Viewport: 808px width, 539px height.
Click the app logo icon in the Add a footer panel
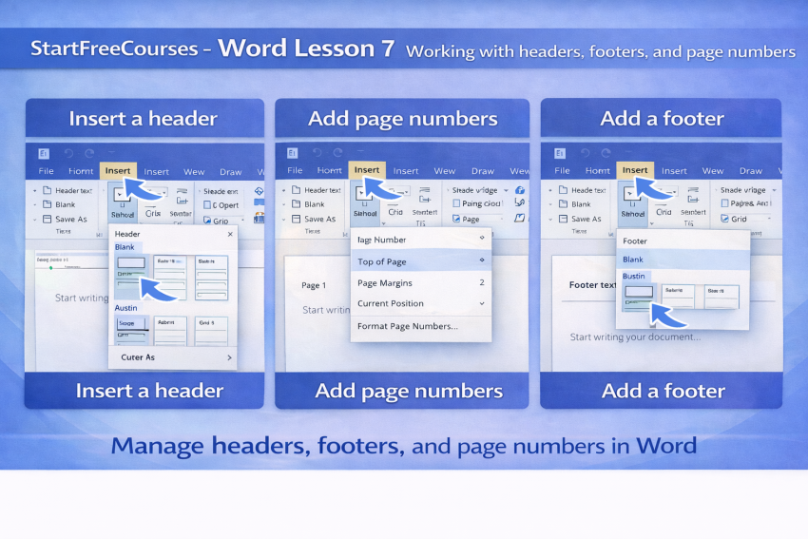(x=560, y=153)
